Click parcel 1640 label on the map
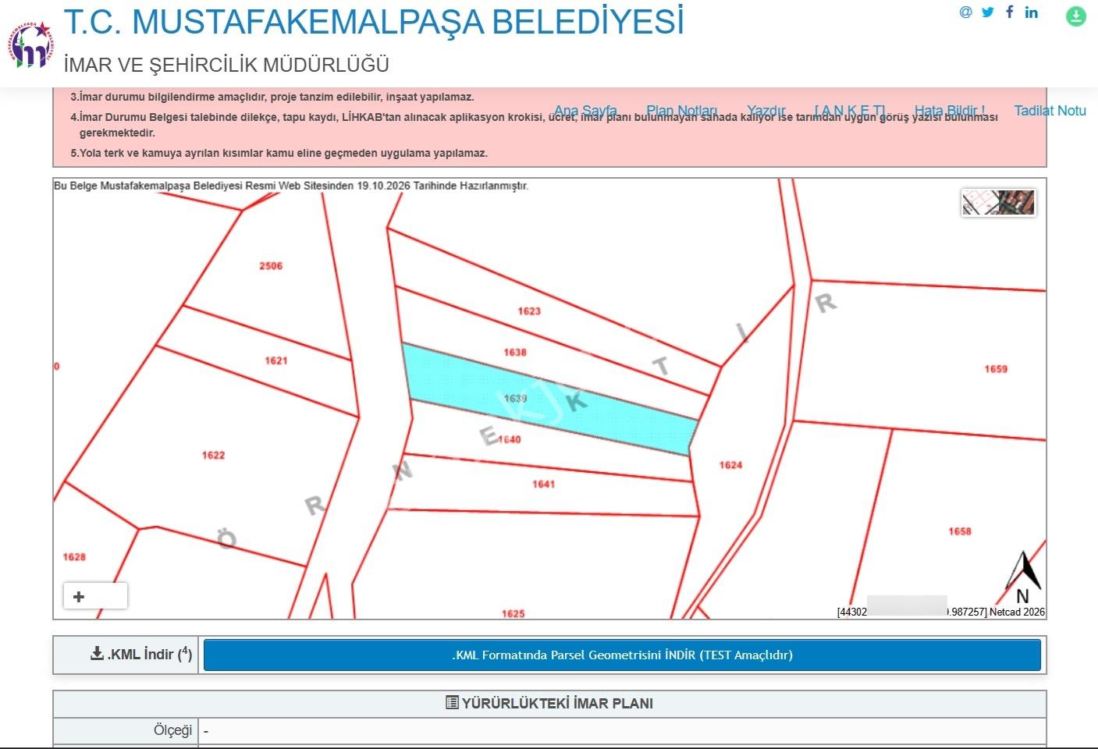 [x=510, y=440]
